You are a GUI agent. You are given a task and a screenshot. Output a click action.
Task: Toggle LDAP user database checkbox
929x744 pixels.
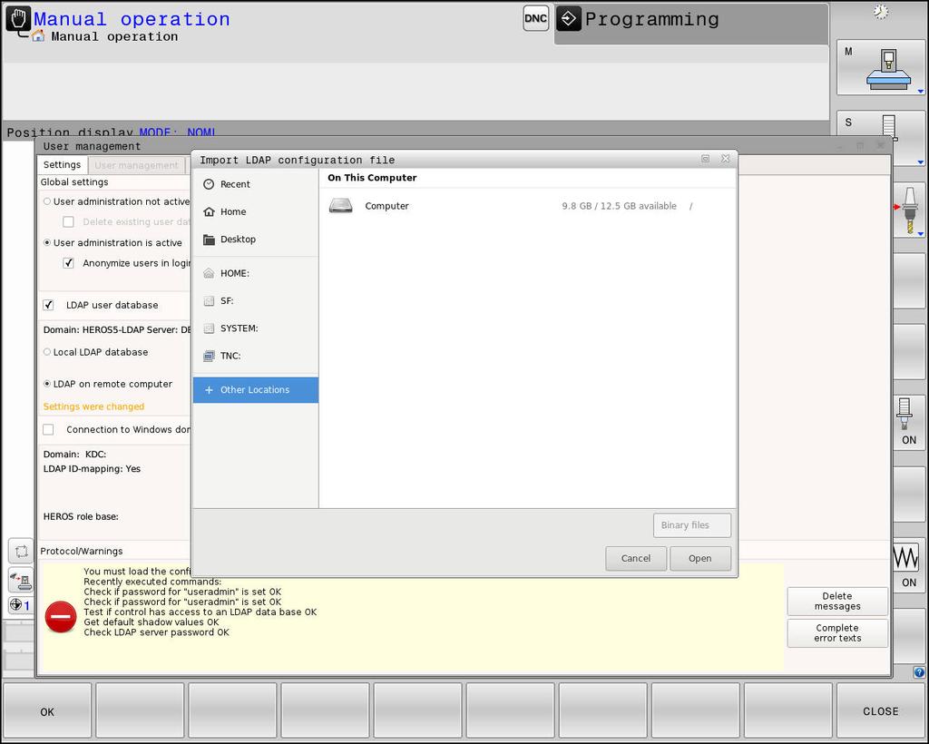coord(49,305)
